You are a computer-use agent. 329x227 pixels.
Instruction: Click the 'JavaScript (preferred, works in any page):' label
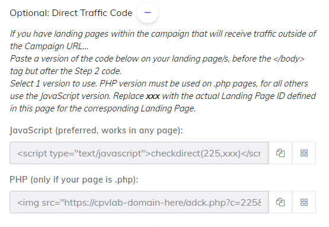coord(96,130)
